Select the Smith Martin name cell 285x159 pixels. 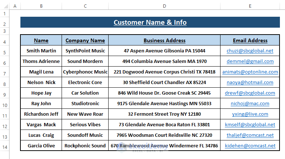click(41, 51)
